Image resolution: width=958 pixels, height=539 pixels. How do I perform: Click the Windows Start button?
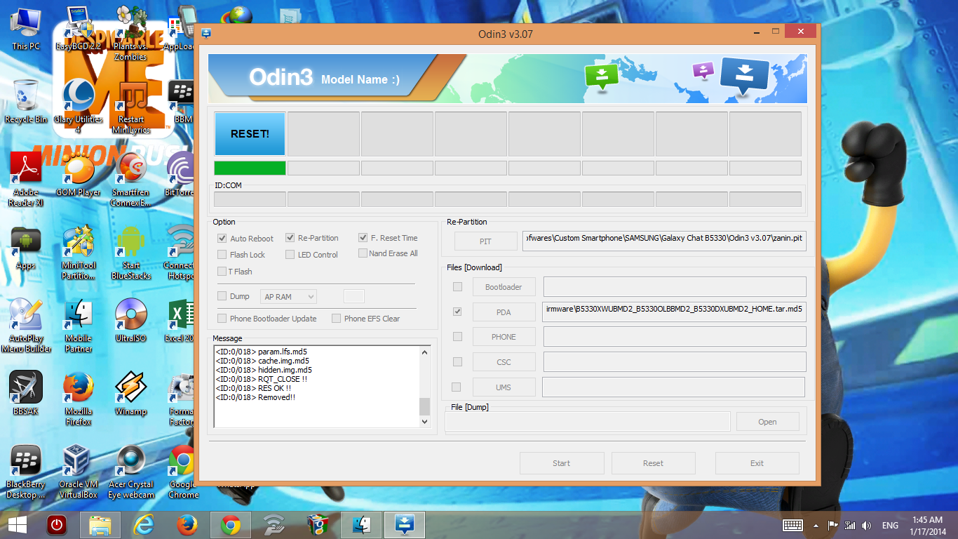(18, 524)
